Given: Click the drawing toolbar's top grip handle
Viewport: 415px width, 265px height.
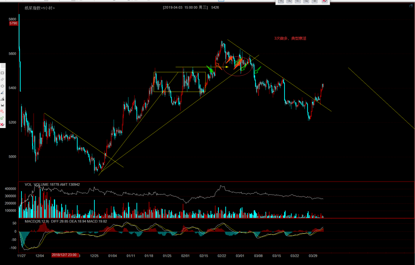Looking at the screenshot, I should pyautogui.click(x=2, y=66).
